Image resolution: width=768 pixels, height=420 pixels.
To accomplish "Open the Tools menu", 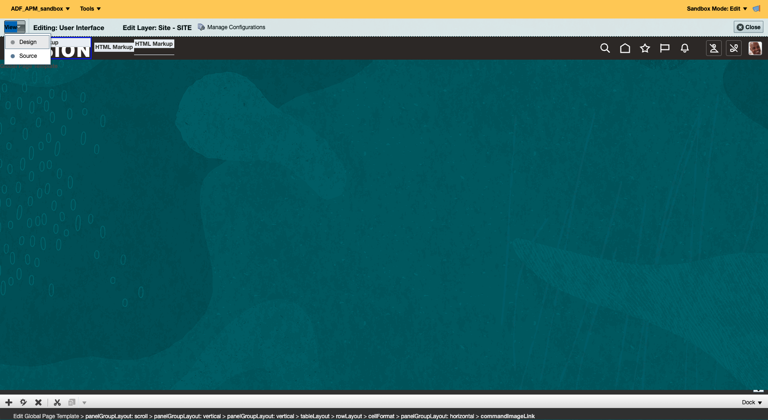I will coord(89,8).
